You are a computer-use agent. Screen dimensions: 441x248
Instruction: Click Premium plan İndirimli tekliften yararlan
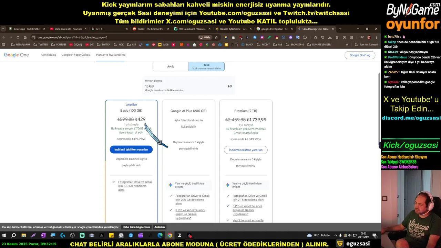click(x=246, y=150)
